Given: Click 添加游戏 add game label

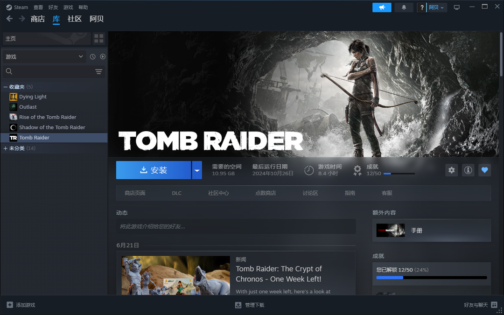Looking at the screenshot, I should (26, 305).
